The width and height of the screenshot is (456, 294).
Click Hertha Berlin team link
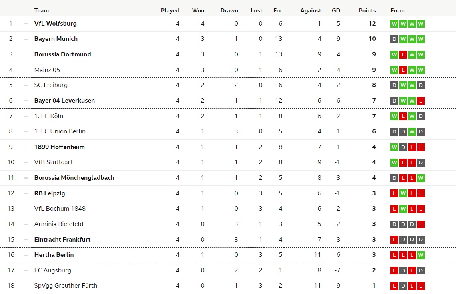click(x=54, y=255)
